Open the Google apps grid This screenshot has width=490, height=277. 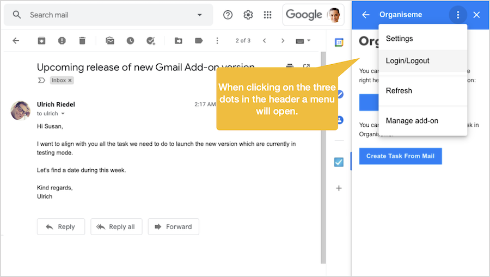(267, 15)
